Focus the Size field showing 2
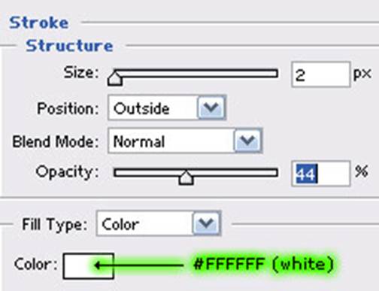 point(320,74)
